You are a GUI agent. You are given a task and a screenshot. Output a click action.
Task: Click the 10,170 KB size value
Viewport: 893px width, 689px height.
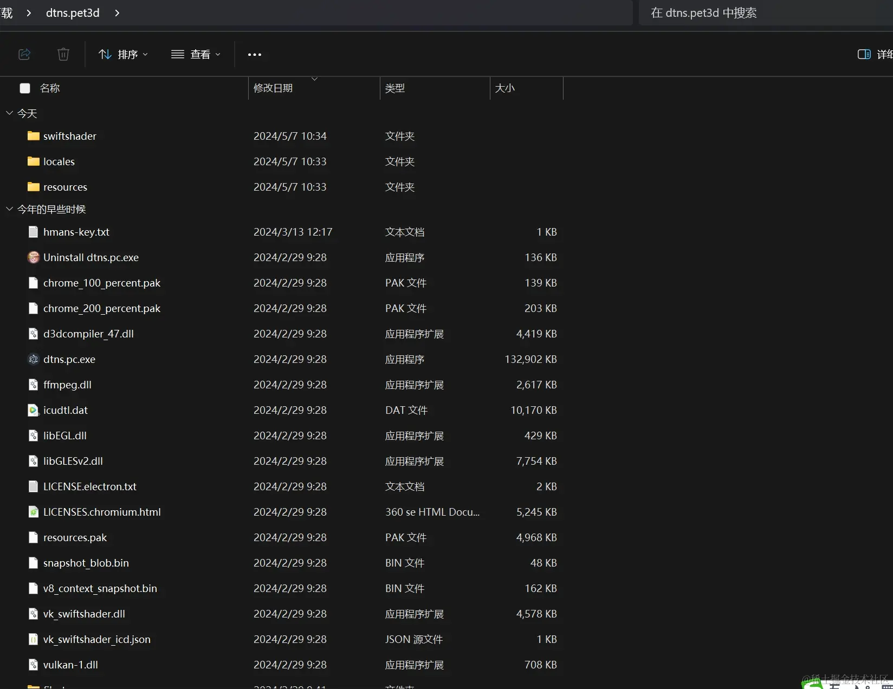[534, 410]
